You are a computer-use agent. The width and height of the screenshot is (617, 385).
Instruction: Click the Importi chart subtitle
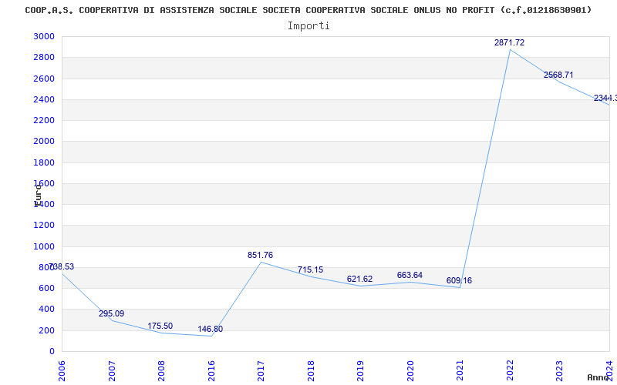[x=308, y=25]
